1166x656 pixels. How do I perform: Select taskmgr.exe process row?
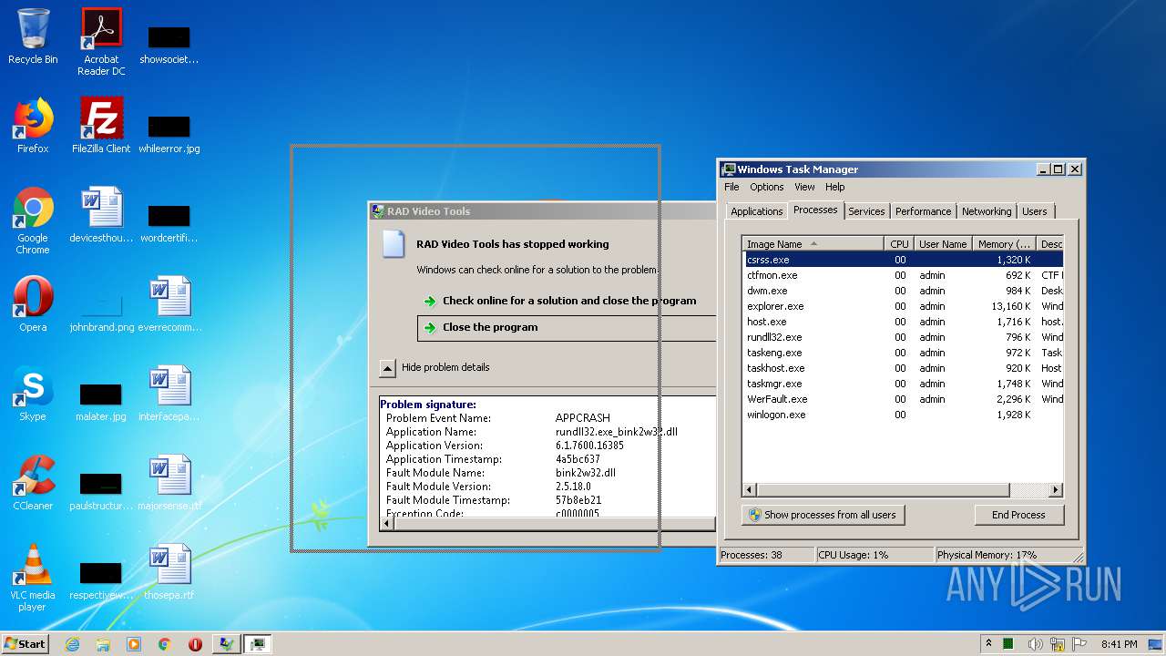[902, 384]
